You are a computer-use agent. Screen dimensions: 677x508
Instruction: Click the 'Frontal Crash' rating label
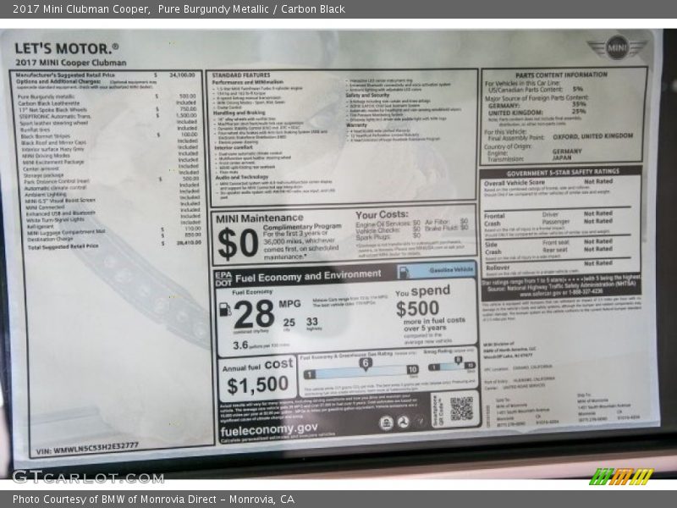point(494,220)
